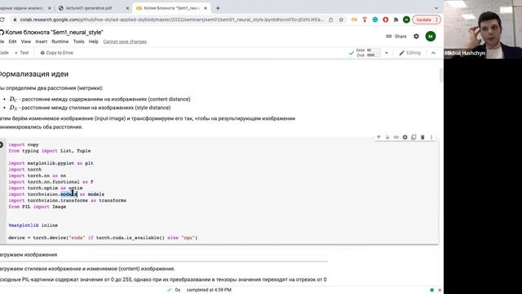Click the text line from PIL import Image
The width and height of the screenshot is (522, 294).
pyautogui.click(x=38, y=207)
